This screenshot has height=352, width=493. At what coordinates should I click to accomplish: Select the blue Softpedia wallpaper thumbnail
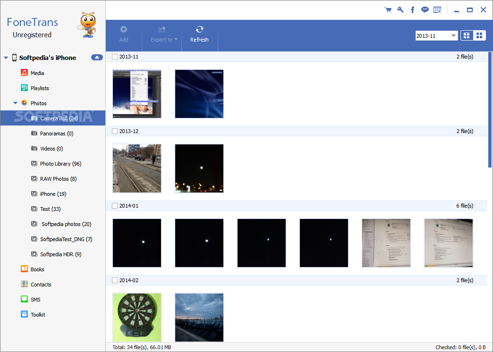tap(199, 93)
